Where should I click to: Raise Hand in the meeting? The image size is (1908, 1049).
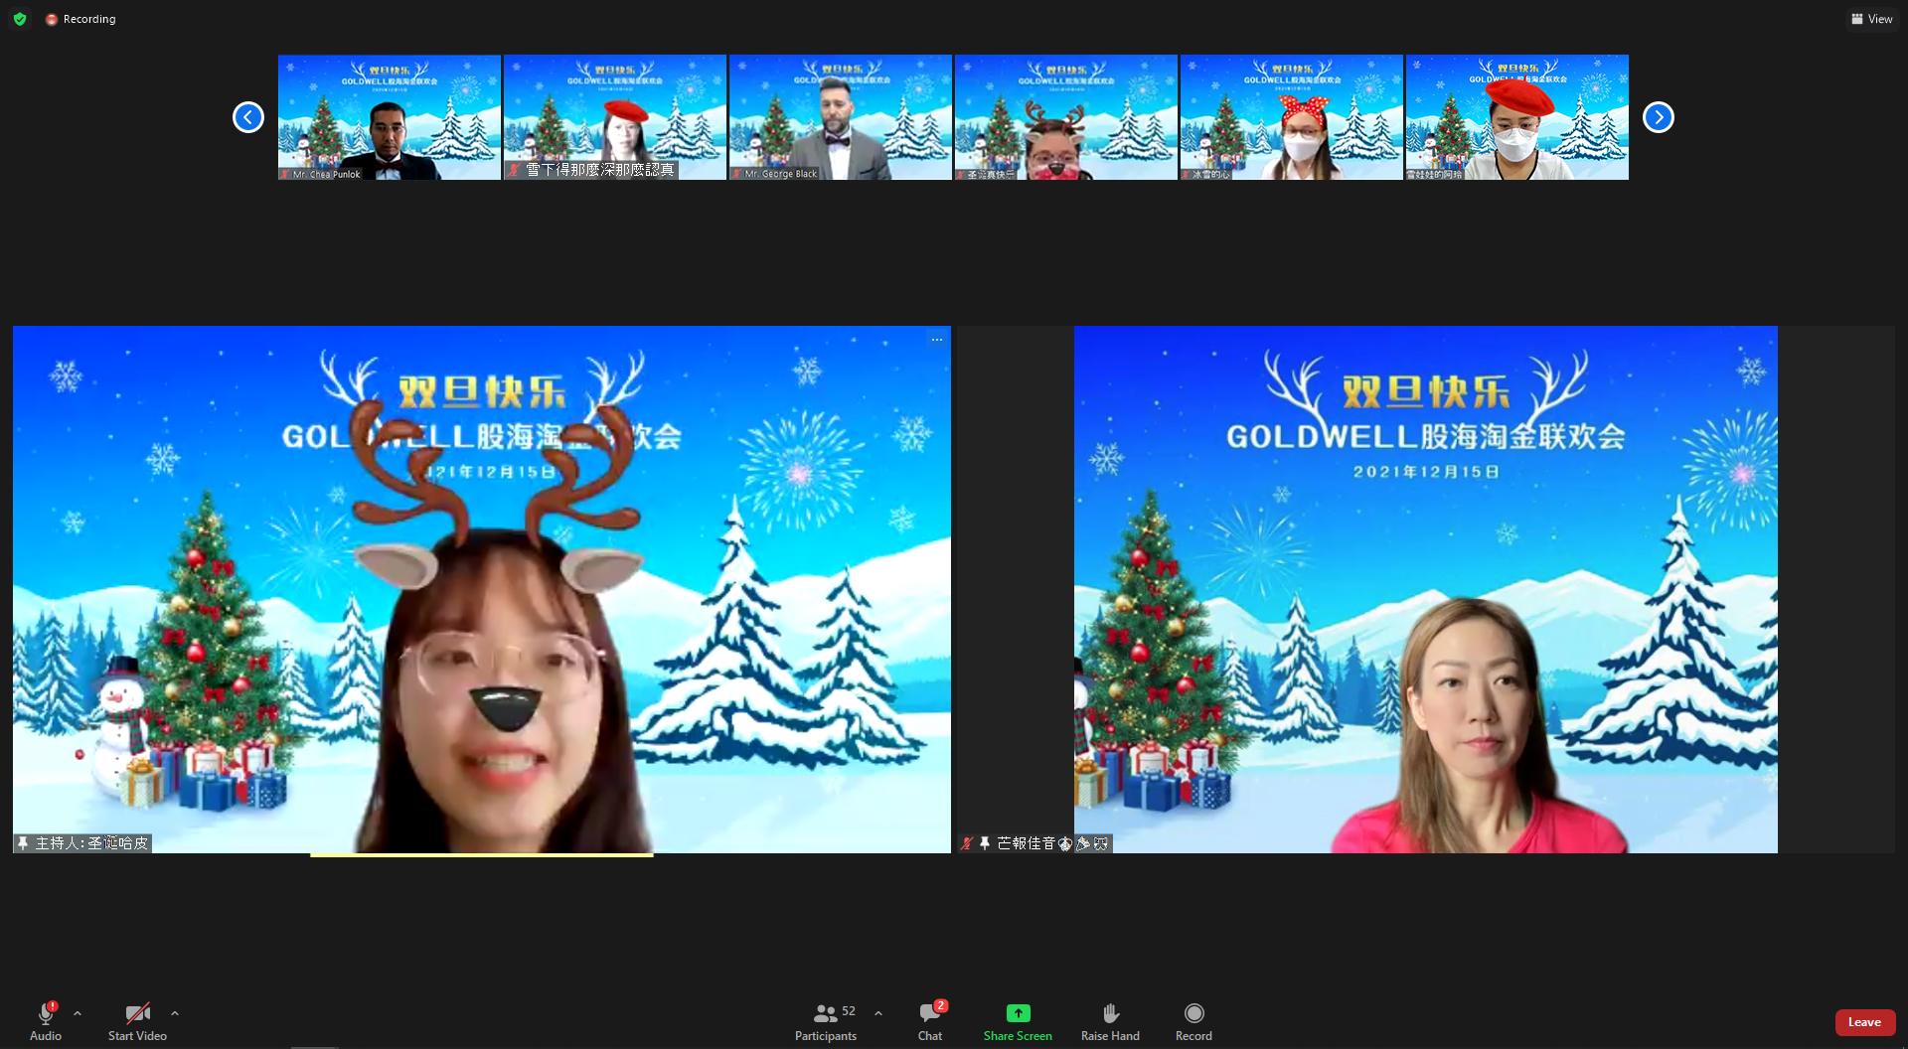1110,1021
